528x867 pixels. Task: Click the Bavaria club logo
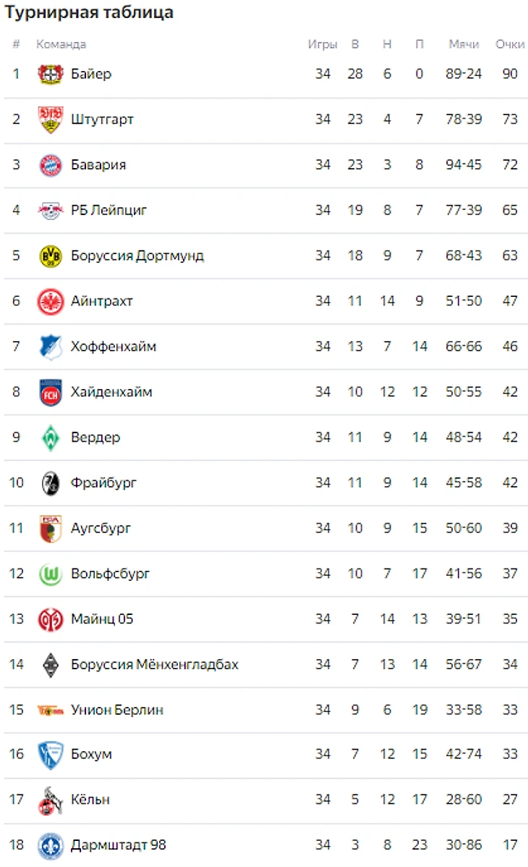pos(51,165)
